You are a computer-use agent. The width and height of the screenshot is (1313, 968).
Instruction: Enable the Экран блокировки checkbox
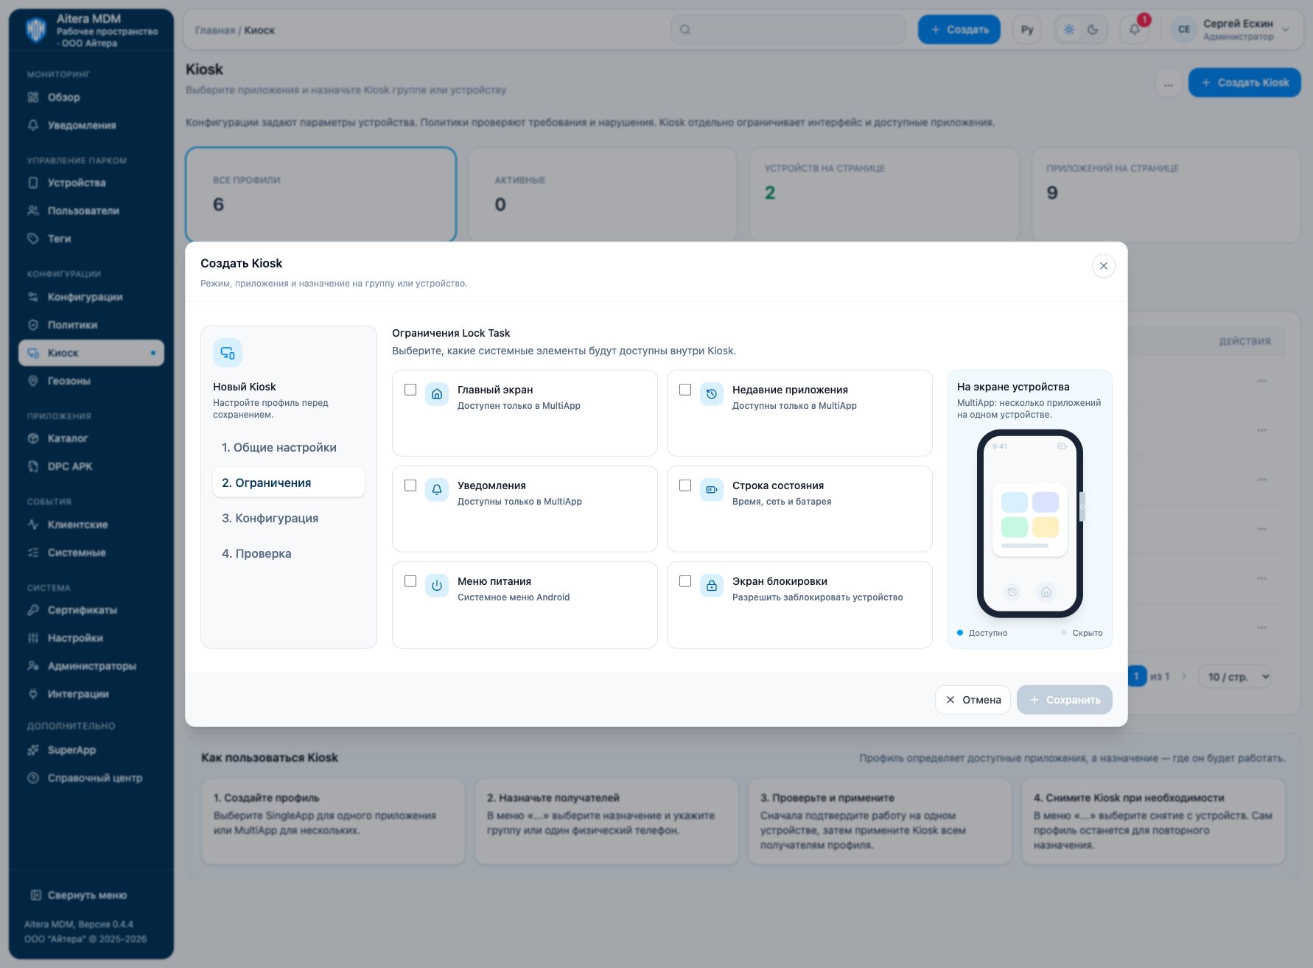coord(685,581)
